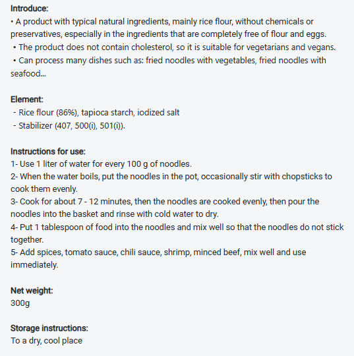Click the 'Net weight:' heading
This screenshot has width=354, height=356.
32,291
